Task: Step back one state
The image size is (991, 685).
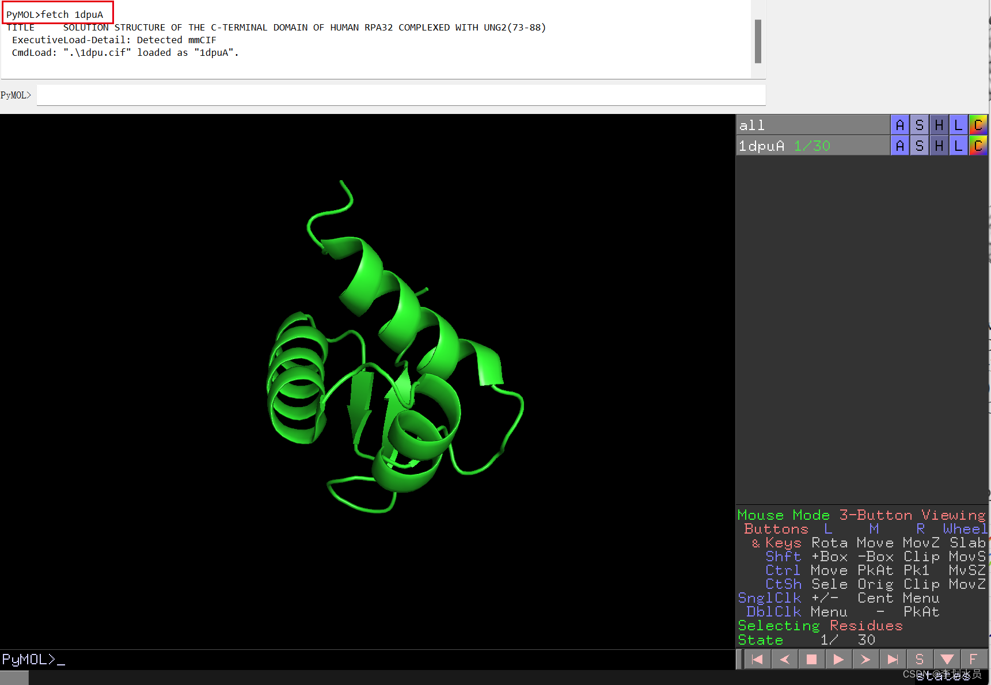Action: (x=784, y=659)
